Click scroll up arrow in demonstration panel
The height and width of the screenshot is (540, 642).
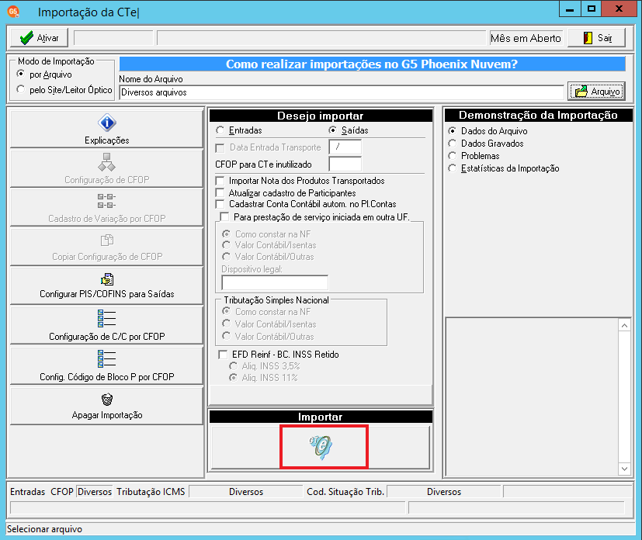pyautogui.click(x=624, y=326)
